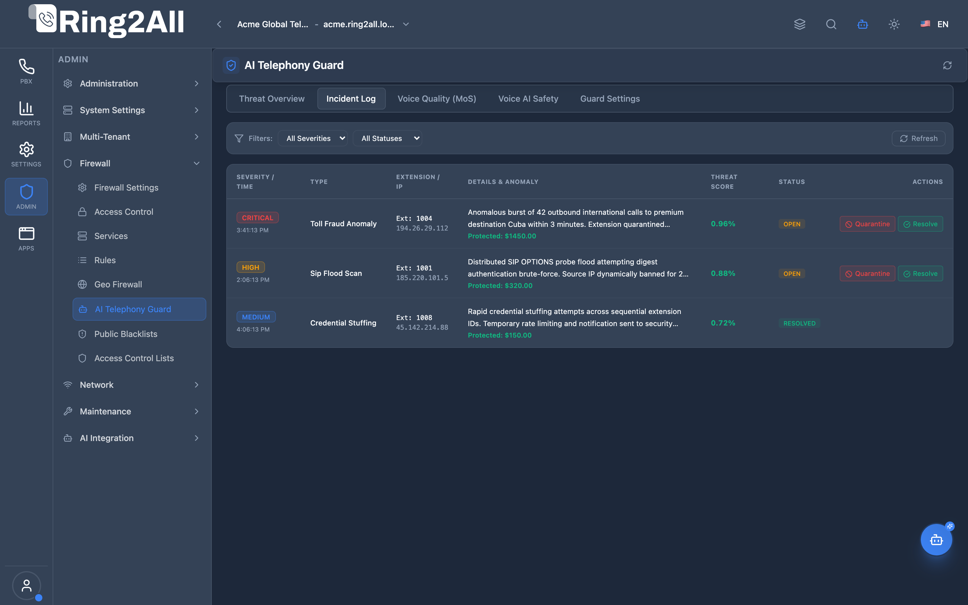
Task: Toggle the light theme sun icon
Action: [x=894, y=25]
